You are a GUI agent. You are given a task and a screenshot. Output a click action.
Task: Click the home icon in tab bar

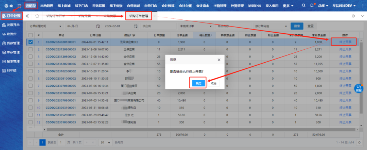tap(37, 16)
